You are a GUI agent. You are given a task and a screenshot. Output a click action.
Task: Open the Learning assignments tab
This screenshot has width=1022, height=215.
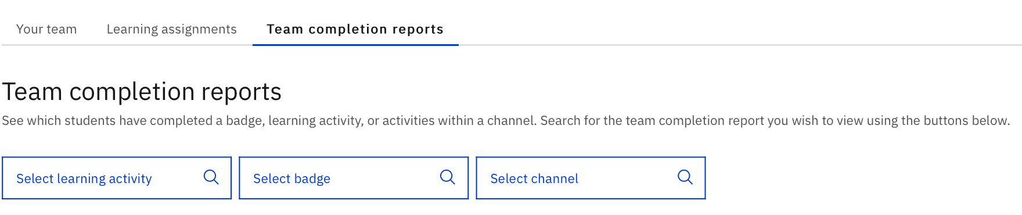point(172,29)
